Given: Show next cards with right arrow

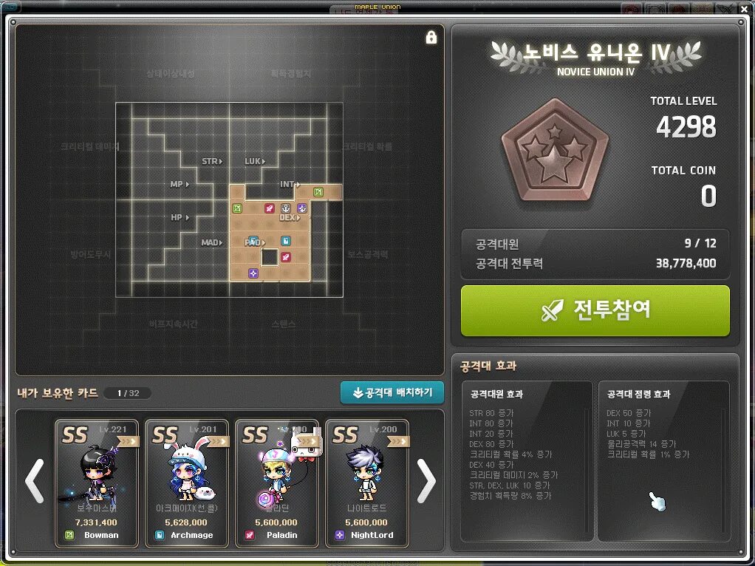Looking at the screenshot, I should tap(426, 481).
